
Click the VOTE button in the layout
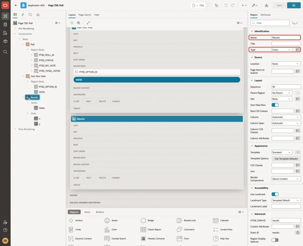click(157, 80)
